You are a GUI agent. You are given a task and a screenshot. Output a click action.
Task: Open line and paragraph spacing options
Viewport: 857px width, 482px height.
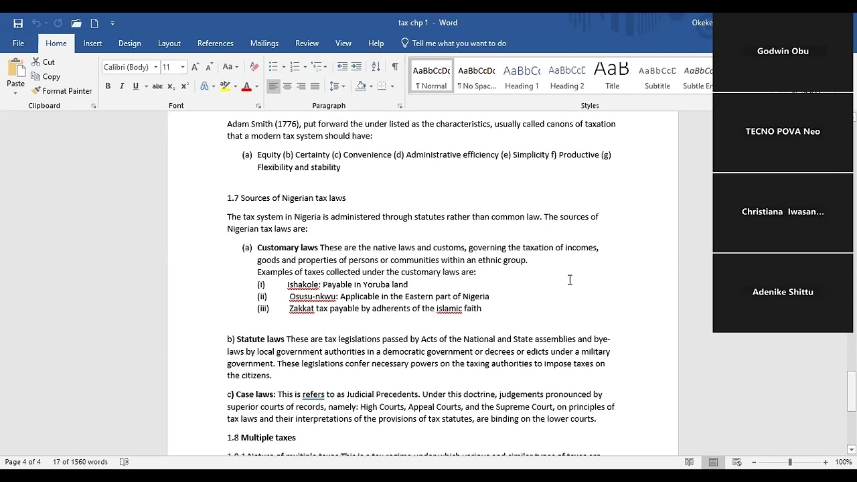337,86
